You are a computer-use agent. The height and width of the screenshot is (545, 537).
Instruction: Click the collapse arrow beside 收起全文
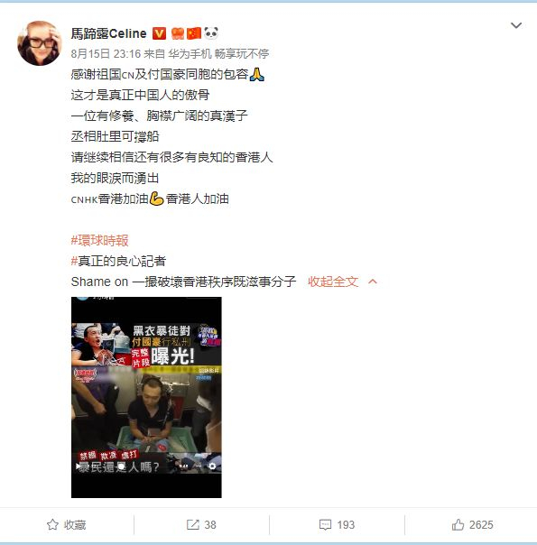(x=372, y=282)
